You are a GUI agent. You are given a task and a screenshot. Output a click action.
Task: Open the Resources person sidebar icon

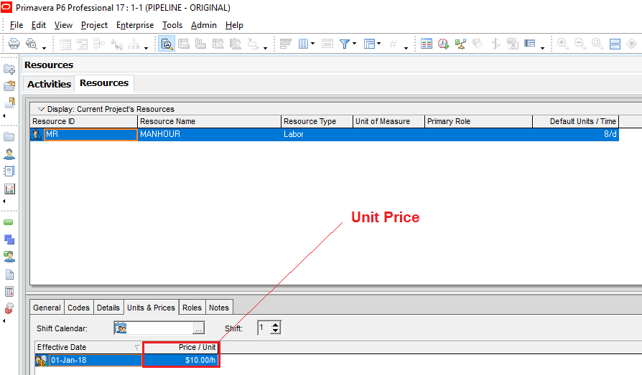9,153
